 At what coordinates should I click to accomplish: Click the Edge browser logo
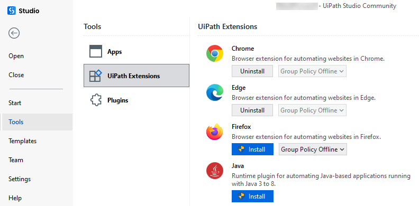[x=215, y=92]
